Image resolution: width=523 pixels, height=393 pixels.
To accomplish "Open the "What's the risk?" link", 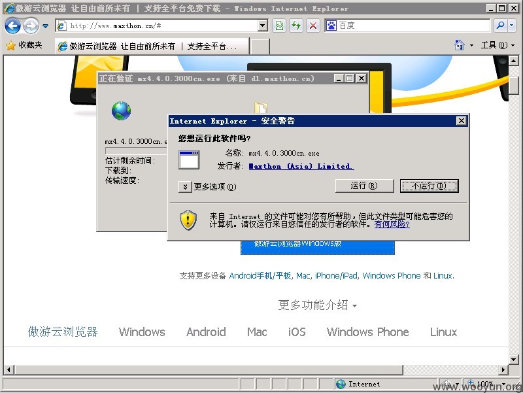I will (392, 224).
